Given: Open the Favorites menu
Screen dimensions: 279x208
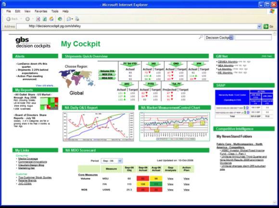Looking at the screenshot, I should [x=41, y=11].
